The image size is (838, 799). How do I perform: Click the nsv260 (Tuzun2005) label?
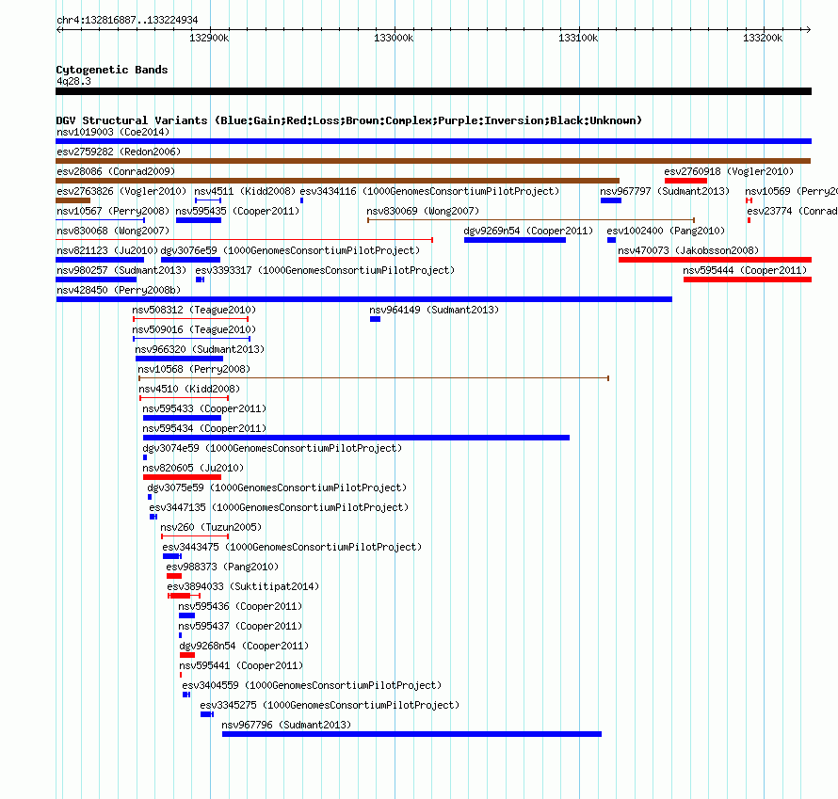[x=211, y=527]
